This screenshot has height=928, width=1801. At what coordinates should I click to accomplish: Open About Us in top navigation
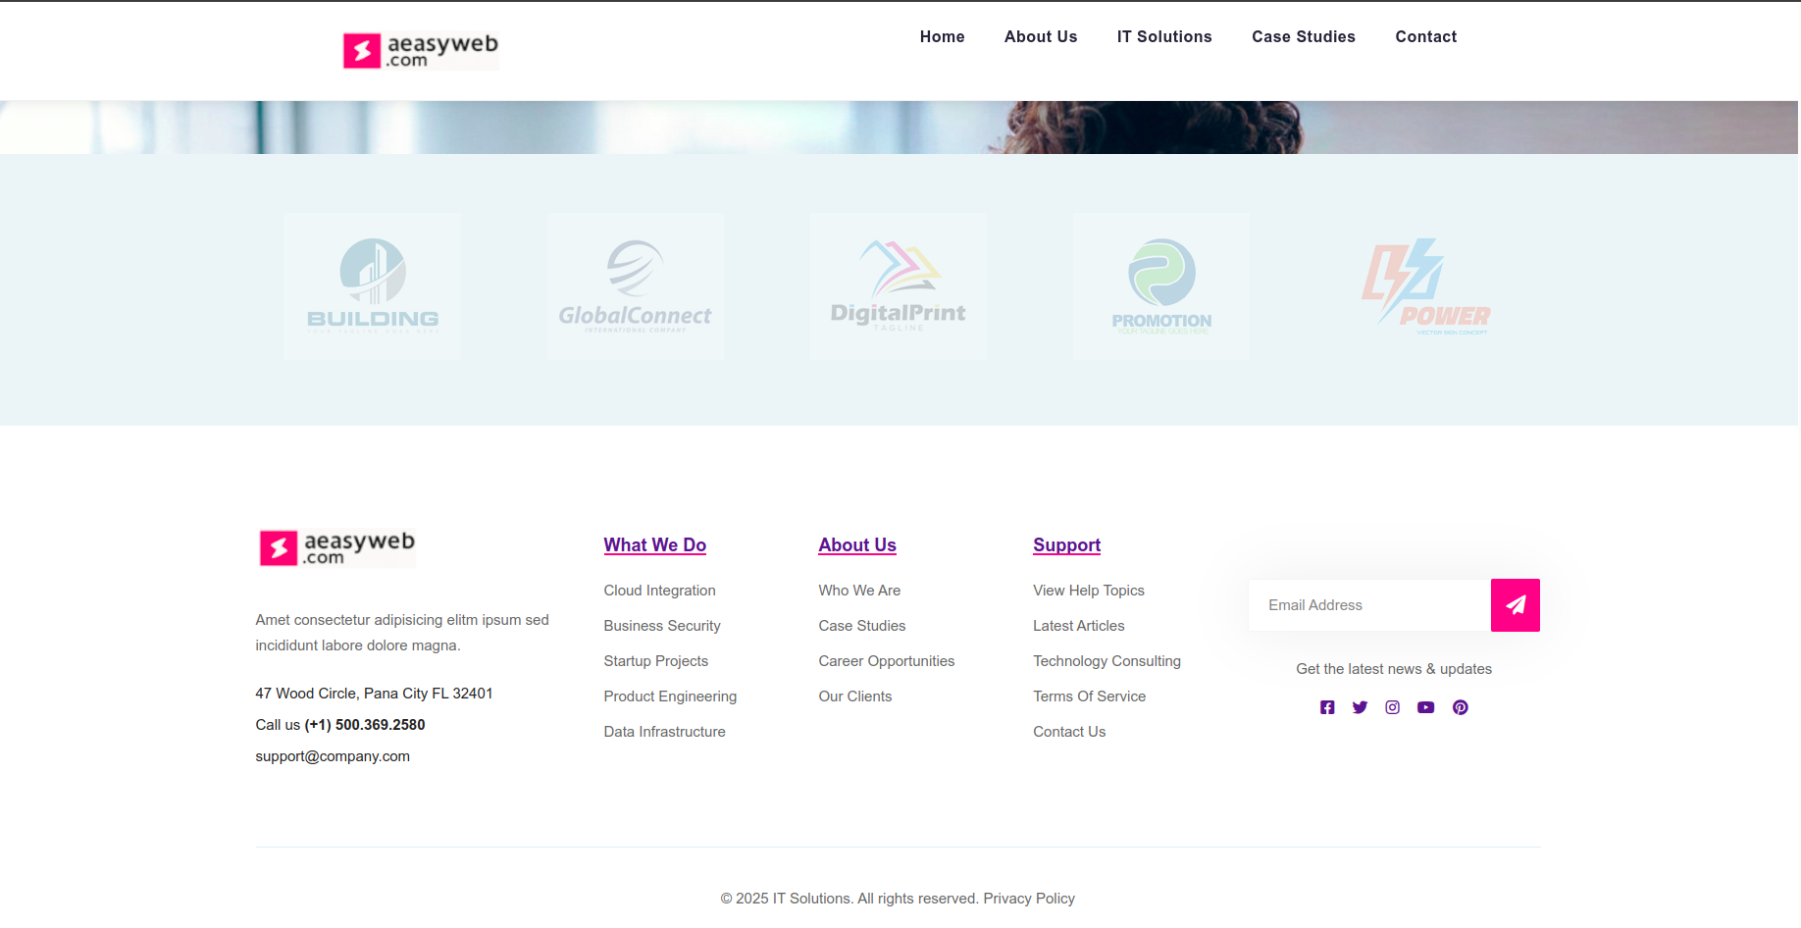(1041, 36)
